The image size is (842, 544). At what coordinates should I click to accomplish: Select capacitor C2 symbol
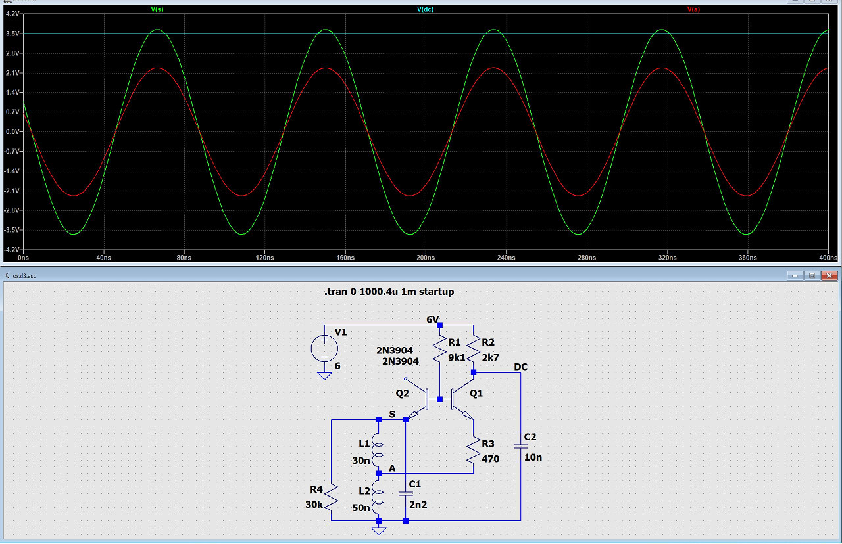pyautogui.click(x=521, y=446)
